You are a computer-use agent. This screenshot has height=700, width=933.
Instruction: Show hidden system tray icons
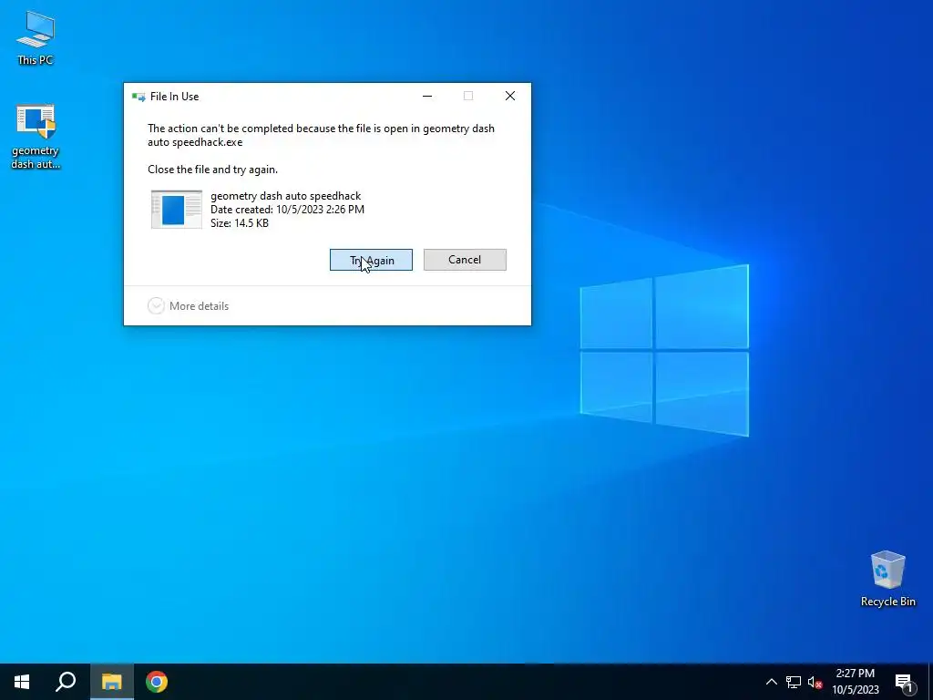pyautogui.click(x=771, y=682)
